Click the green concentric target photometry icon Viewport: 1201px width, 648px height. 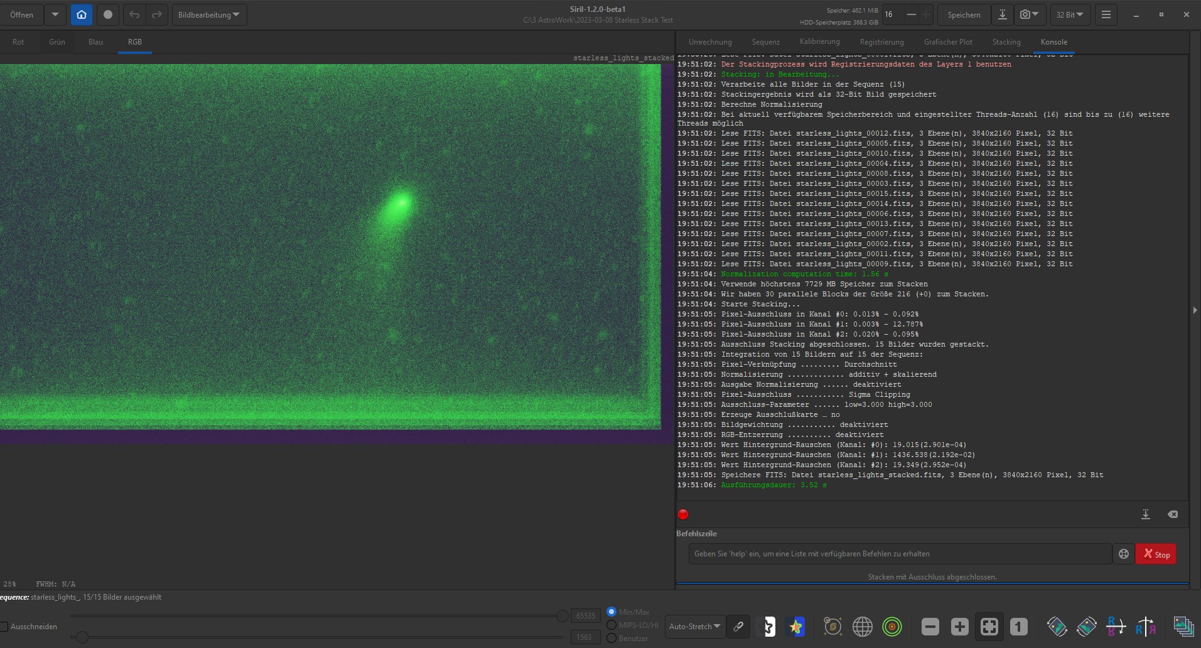coord(892,626)
